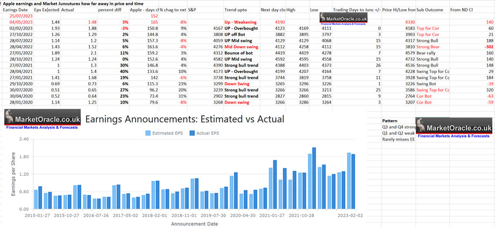495x227 pixels.
Task: Select the 'Trading Days to Junc +/-' header cell
Action: [x=357, y=10]
